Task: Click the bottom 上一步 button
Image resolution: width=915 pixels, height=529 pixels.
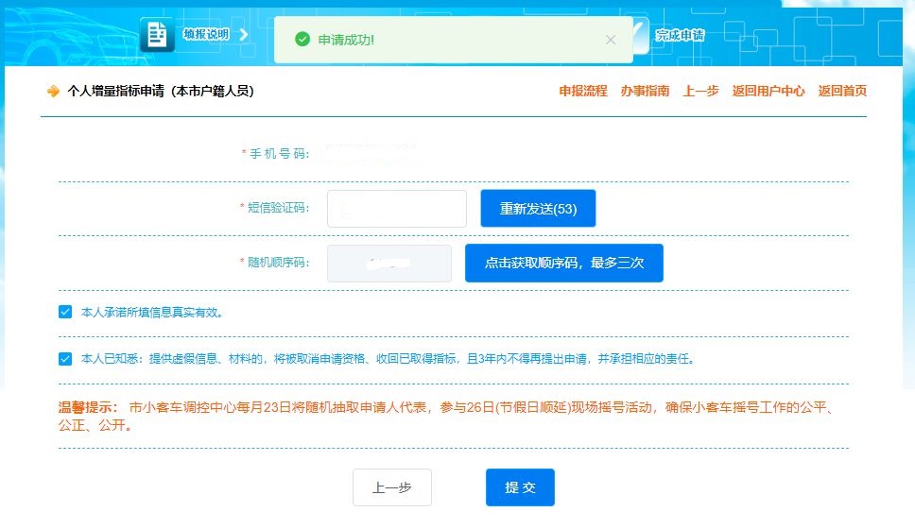Action: 392,487
